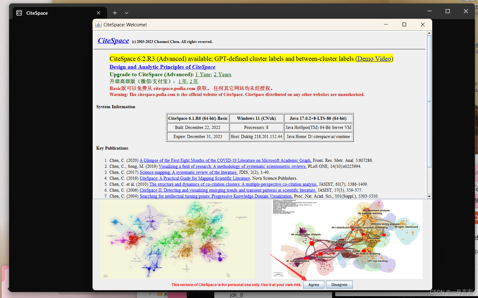Click the 1 年 upgrade link
478x298 pixels.
click(183, 81)
